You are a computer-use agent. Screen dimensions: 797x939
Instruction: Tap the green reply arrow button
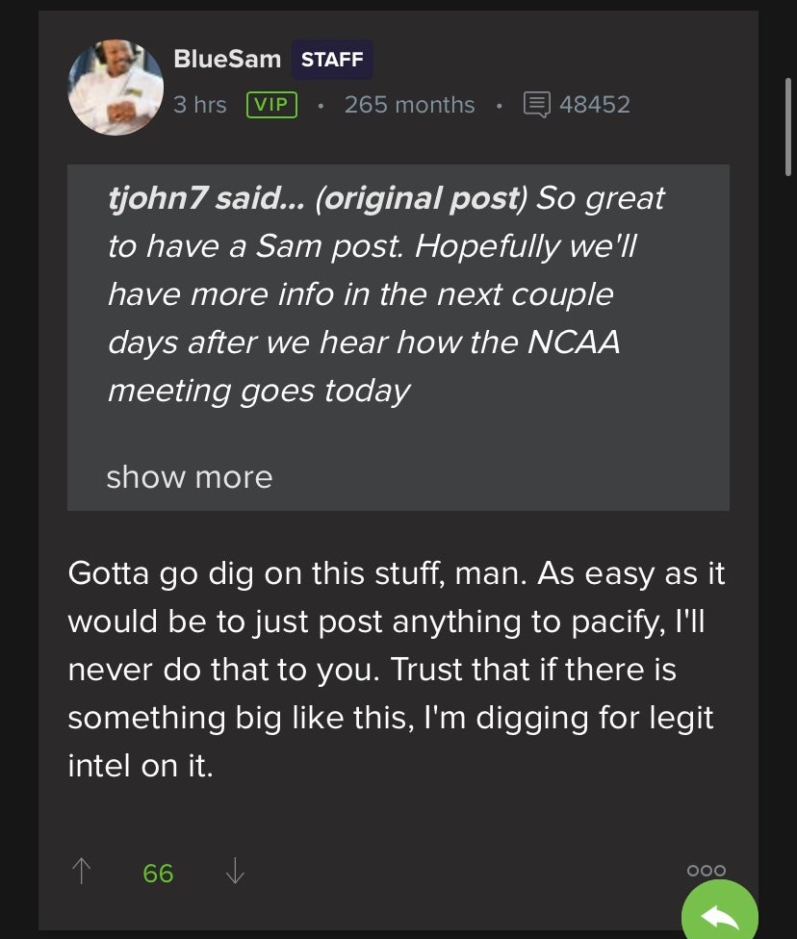tap(719, 917)
